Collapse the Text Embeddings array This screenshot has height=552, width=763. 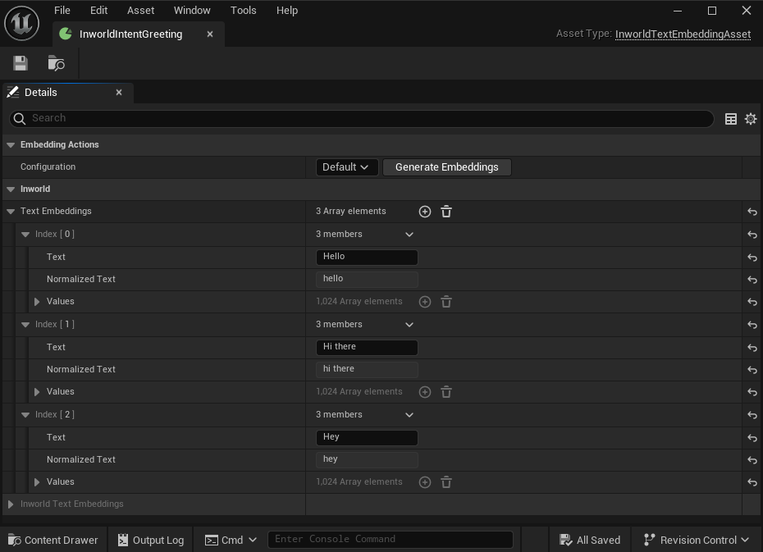(11, 212)
